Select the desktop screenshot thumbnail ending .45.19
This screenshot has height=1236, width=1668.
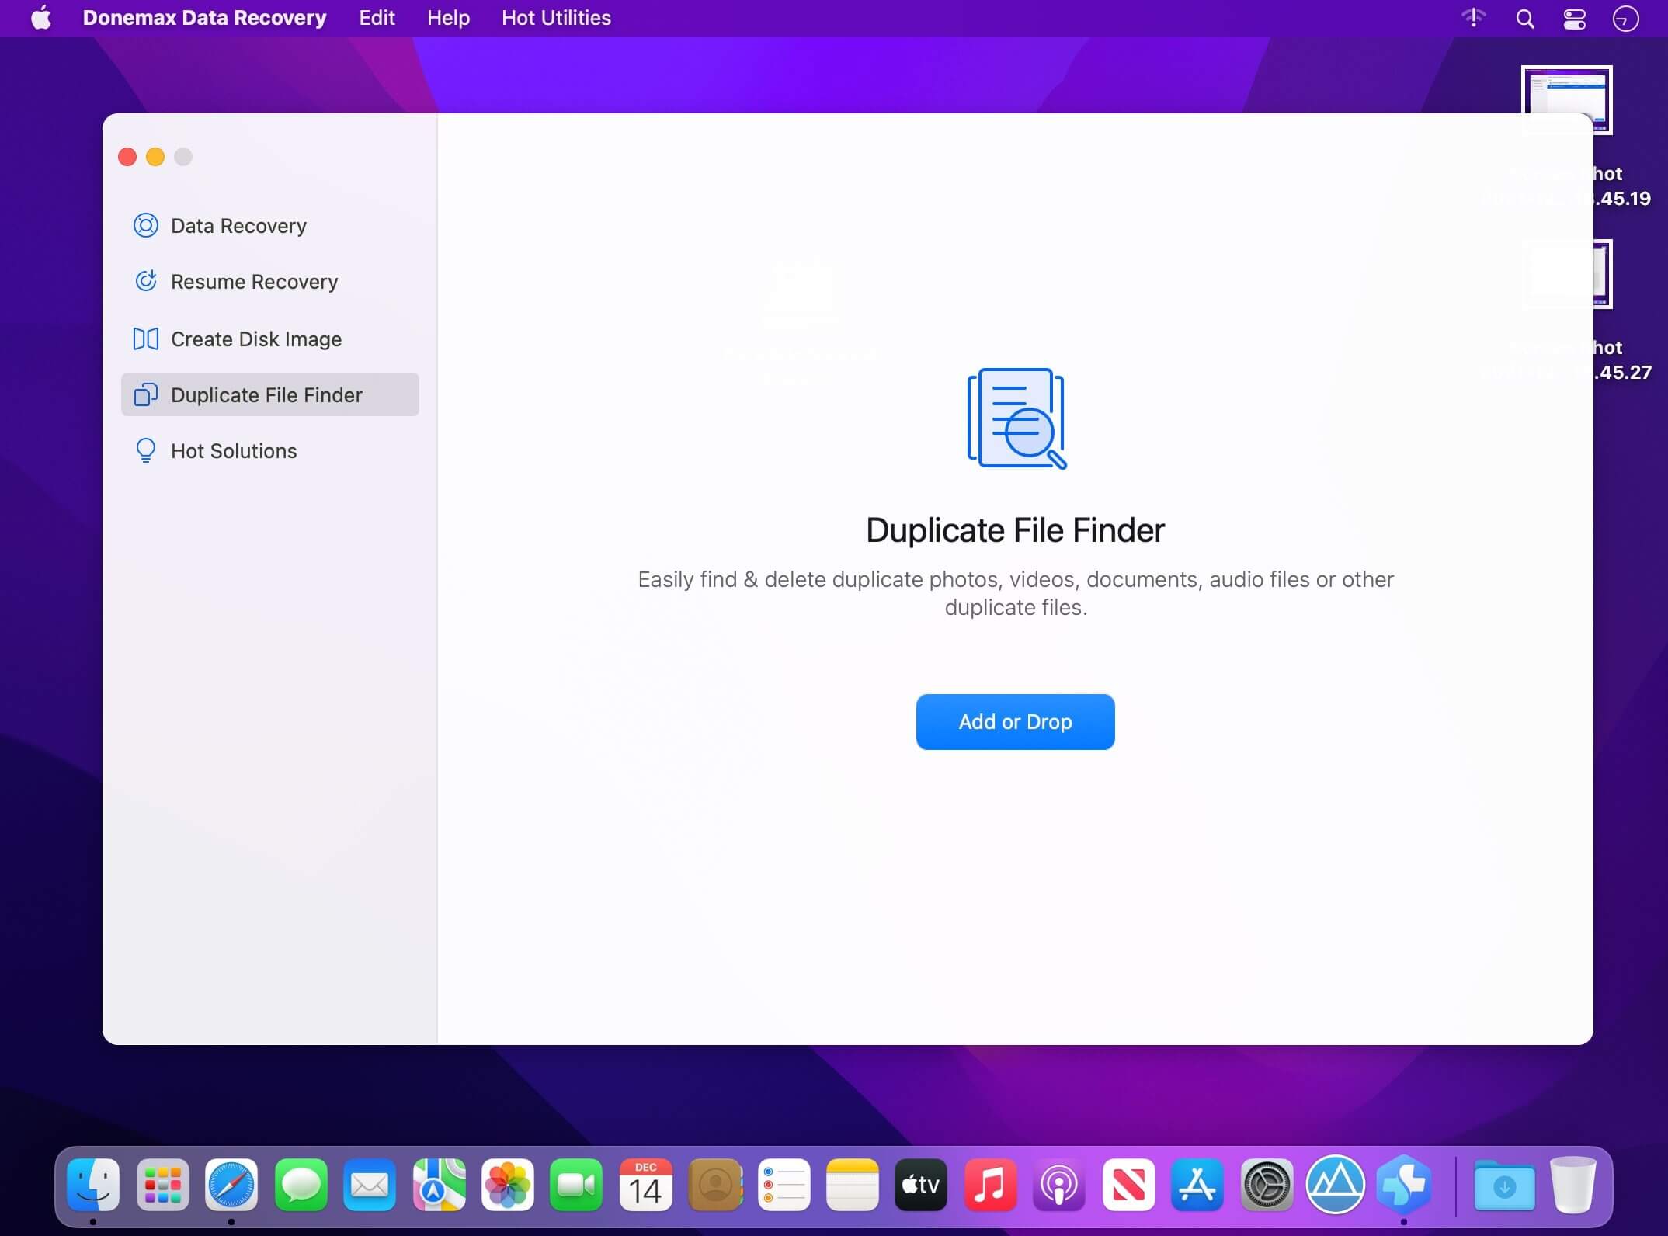pyautogui.click(x=1566, y=100)
